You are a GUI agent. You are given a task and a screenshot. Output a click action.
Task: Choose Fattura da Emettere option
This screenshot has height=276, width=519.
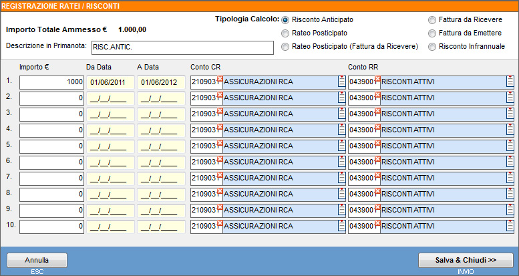(x=433, y=33)
